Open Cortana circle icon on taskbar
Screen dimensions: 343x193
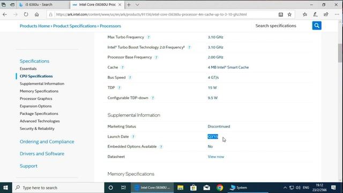click(x=111, y=188)
